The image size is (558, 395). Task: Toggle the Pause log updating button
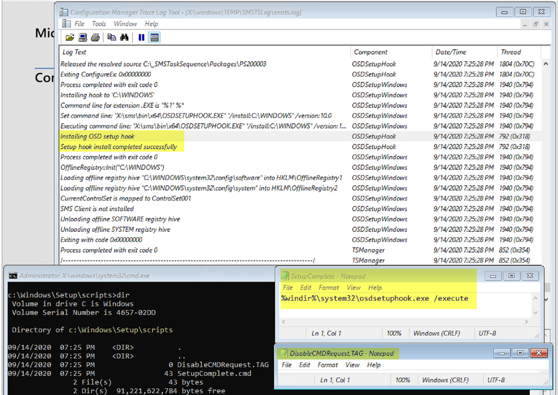(141, 37)
